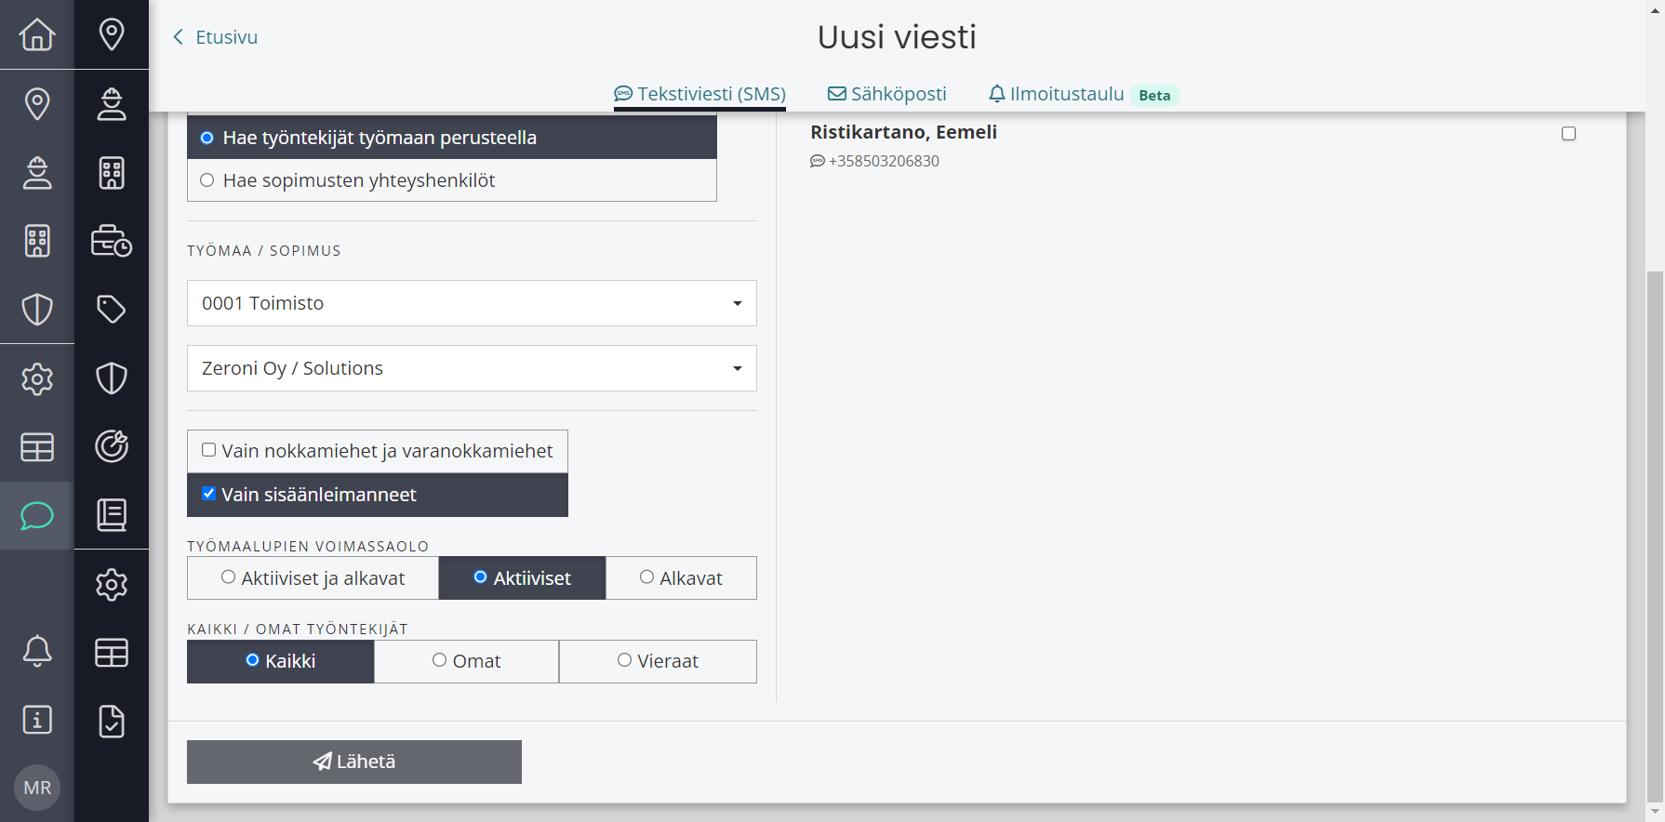The image size is (1665, 822).
Task: Go back to Etusivu
Action: click(215, 37)
